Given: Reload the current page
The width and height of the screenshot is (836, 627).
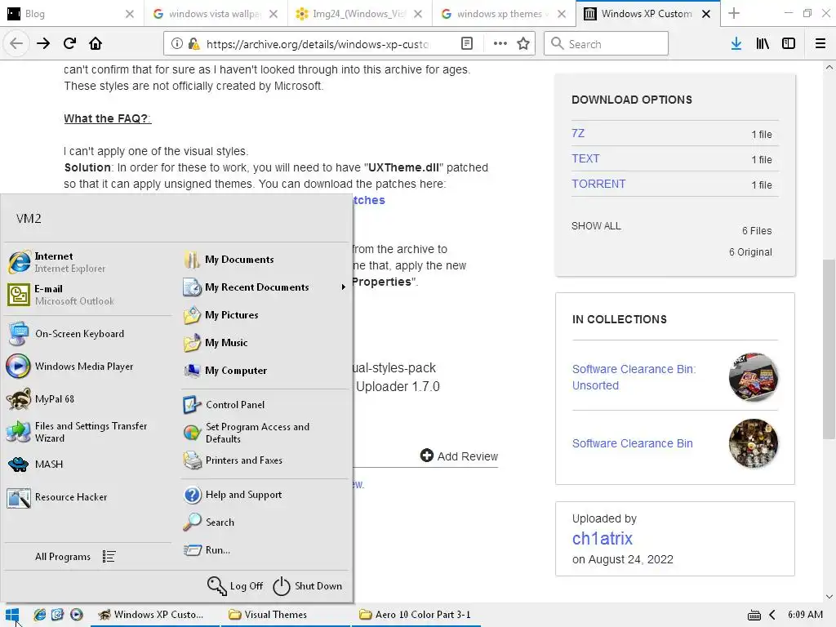Looking at the screenshot, I should (69, 44).
